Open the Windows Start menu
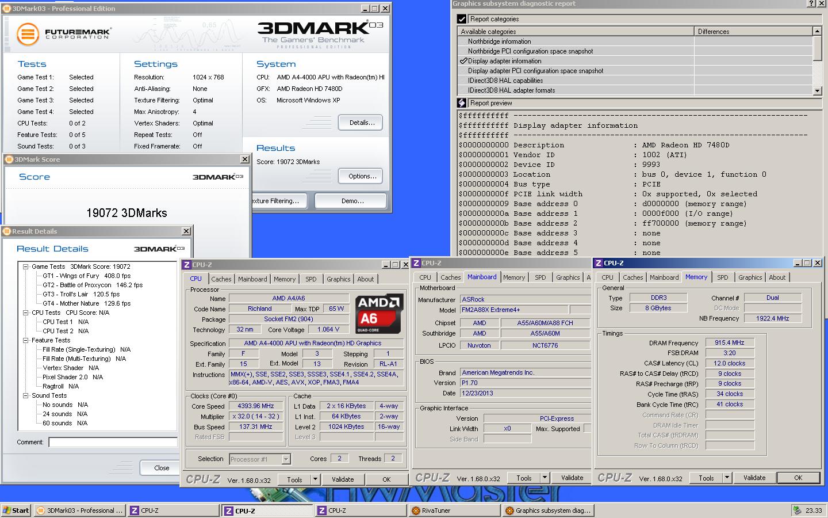The image size is (828, 518). tap(16, 511)
